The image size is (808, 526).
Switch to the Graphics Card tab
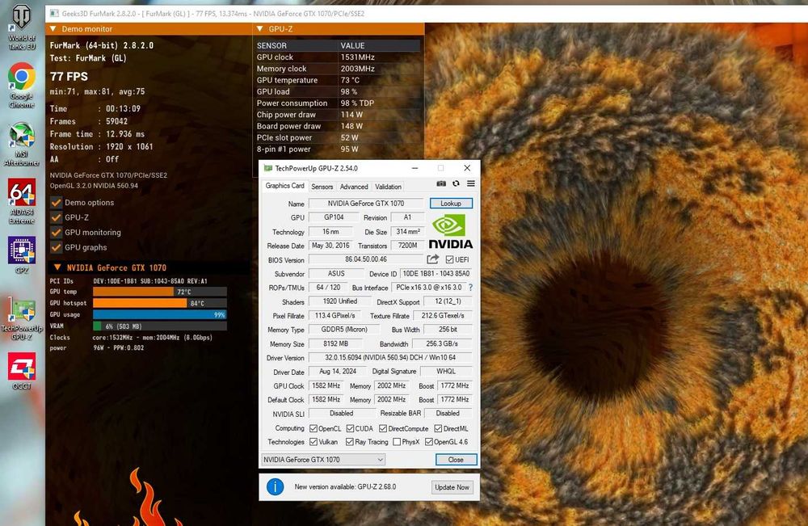(285, 186)
